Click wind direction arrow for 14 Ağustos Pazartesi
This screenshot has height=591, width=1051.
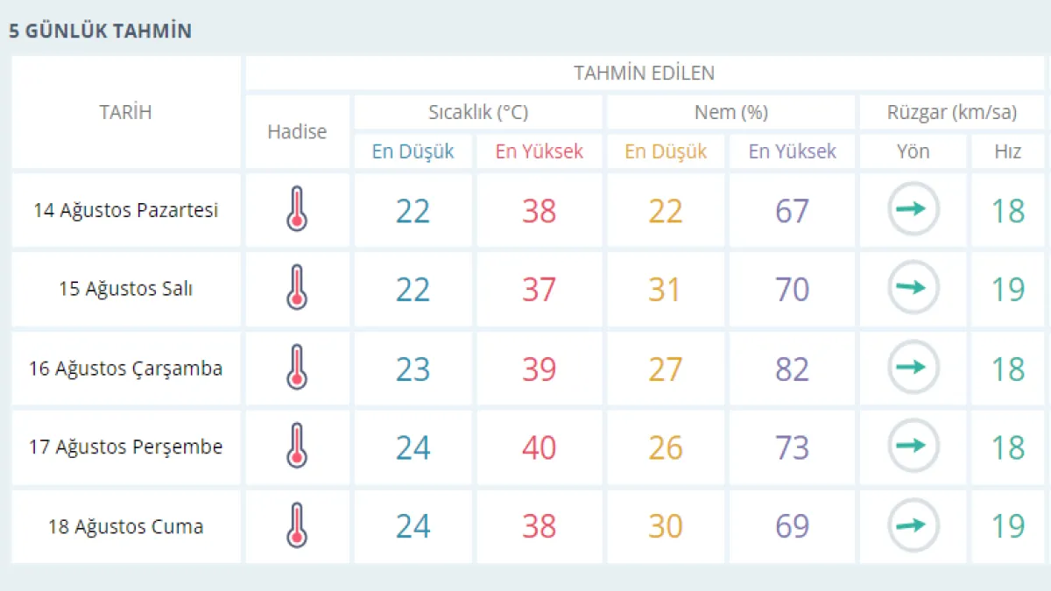(x=913, y=209)
